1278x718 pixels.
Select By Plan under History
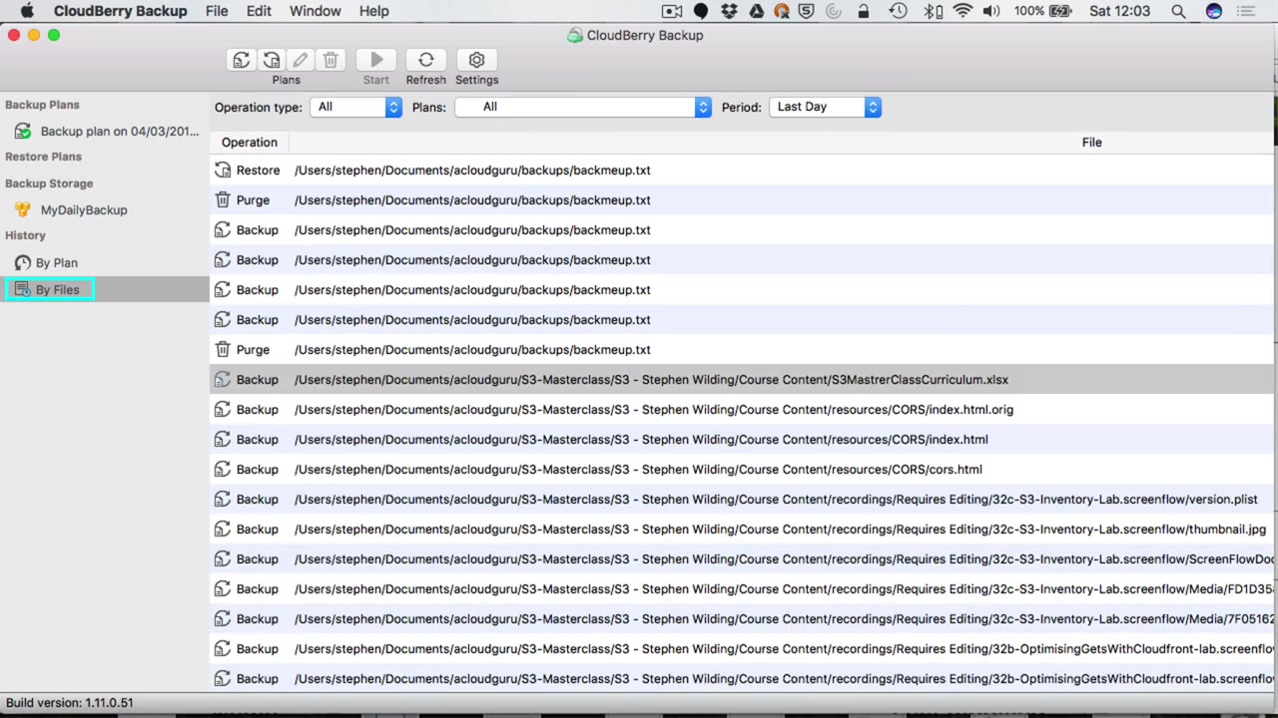coord(56,263)
